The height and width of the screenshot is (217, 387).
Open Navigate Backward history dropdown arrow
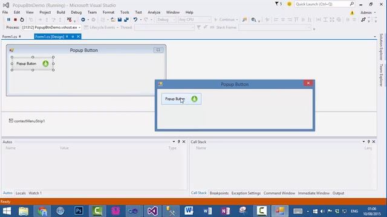pos(88,20)
